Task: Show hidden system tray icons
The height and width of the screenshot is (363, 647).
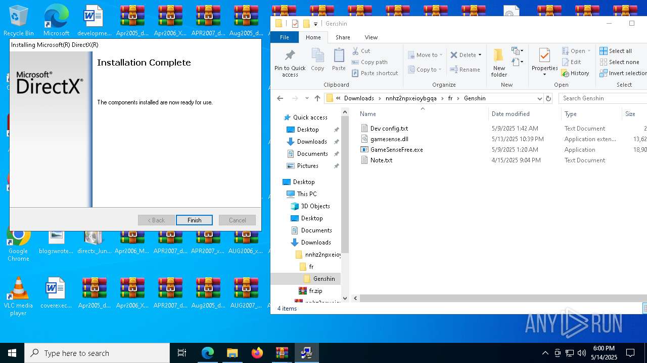Action: click(545, 353)
